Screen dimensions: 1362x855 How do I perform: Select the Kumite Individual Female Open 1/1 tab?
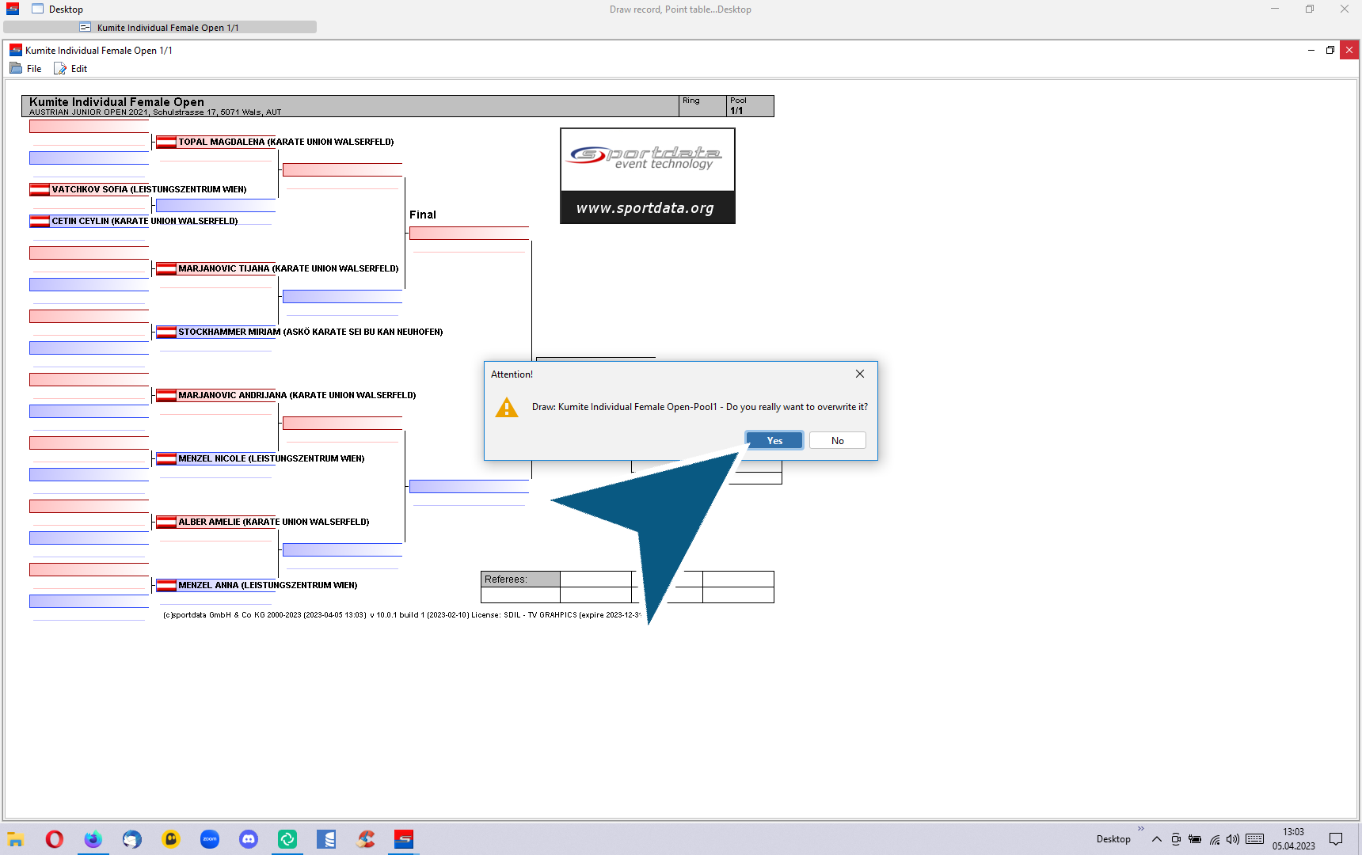click(160, 28)
